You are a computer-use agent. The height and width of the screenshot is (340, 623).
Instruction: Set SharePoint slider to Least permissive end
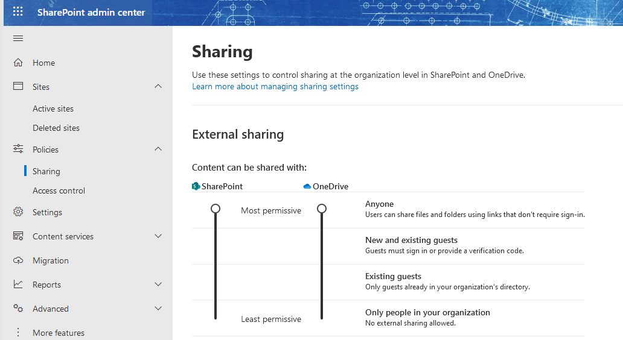pyautogui.click(x=216, y=317)
